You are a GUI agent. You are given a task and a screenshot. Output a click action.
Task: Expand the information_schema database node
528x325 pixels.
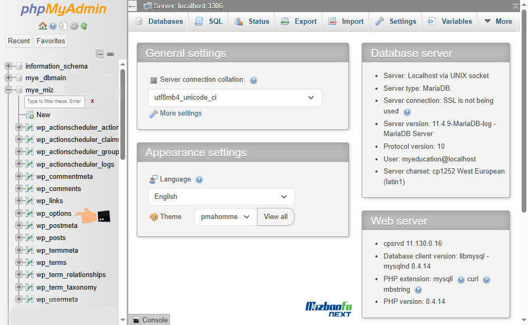click(8, 66)
